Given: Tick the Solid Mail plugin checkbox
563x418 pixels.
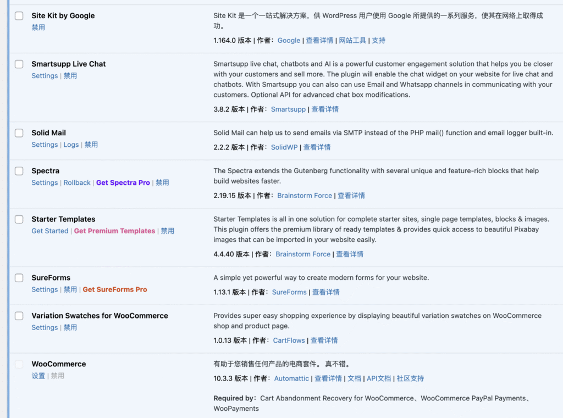Looking at the screenshot, I should pyautogui.click(x=19, y=133).
